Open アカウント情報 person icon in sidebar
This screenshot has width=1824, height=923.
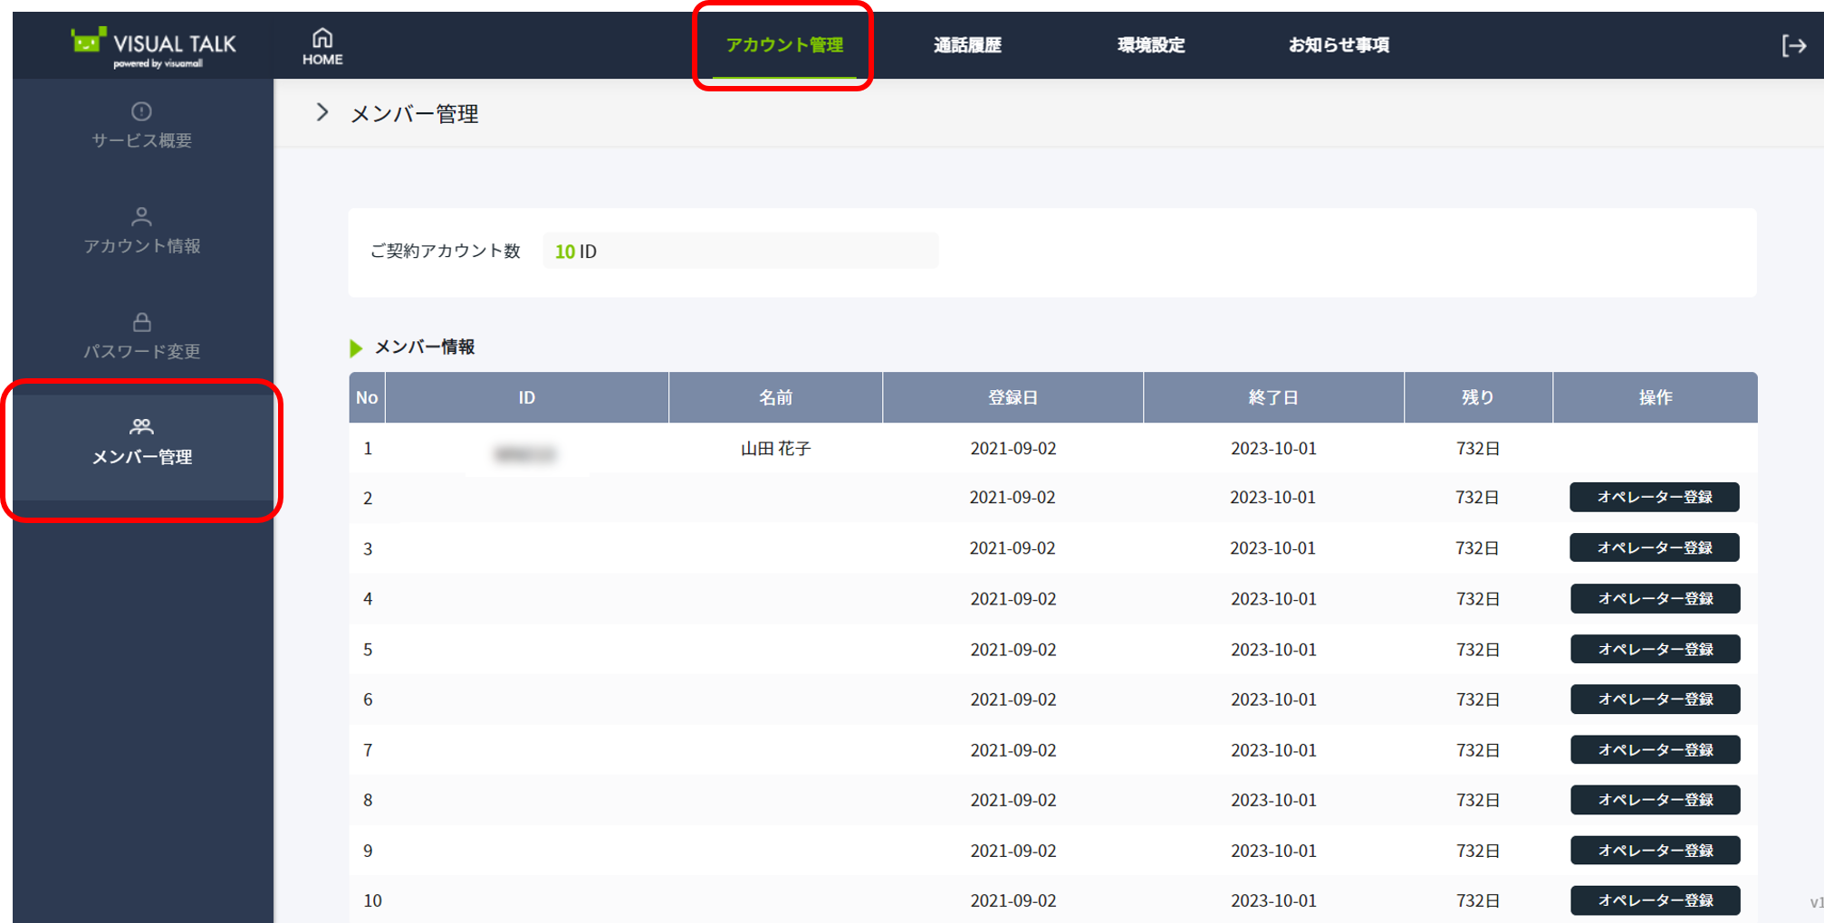141,216
